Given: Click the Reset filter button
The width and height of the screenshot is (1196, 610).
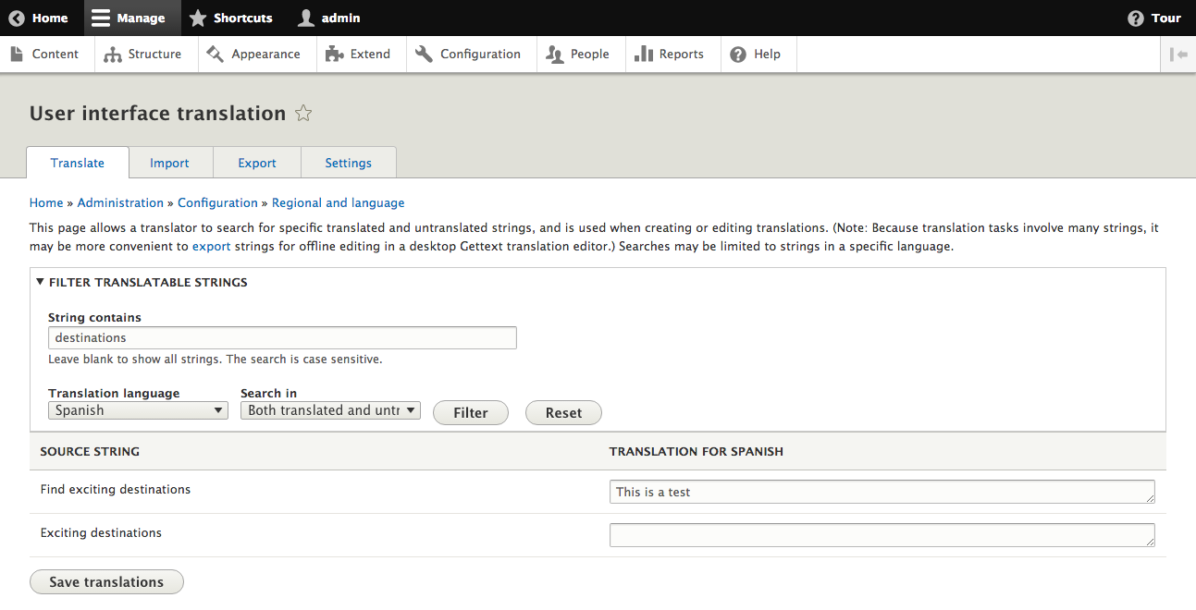Looking at the screenshot, I should 563,413.
